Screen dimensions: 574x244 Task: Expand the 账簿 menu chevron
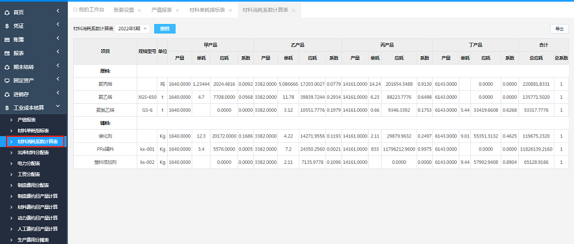click(x=58, y=38)
